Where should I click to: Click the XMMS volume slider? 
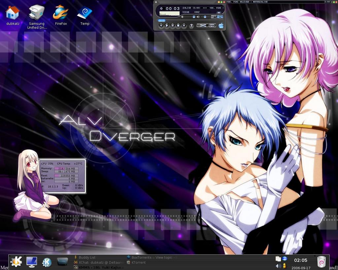pyautogui.click(x=189, y=17)
